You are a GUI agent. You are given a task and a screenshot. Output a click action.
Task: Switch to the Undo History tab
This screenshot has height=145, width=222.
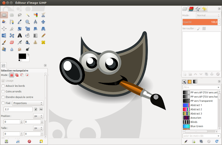[204, 9]
